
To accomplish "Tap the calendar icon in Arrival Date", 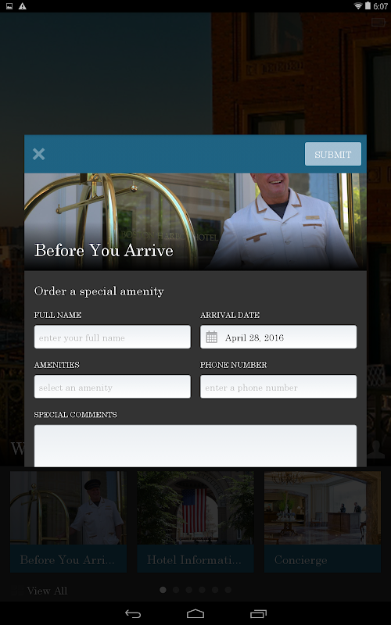I will (211, 337).
